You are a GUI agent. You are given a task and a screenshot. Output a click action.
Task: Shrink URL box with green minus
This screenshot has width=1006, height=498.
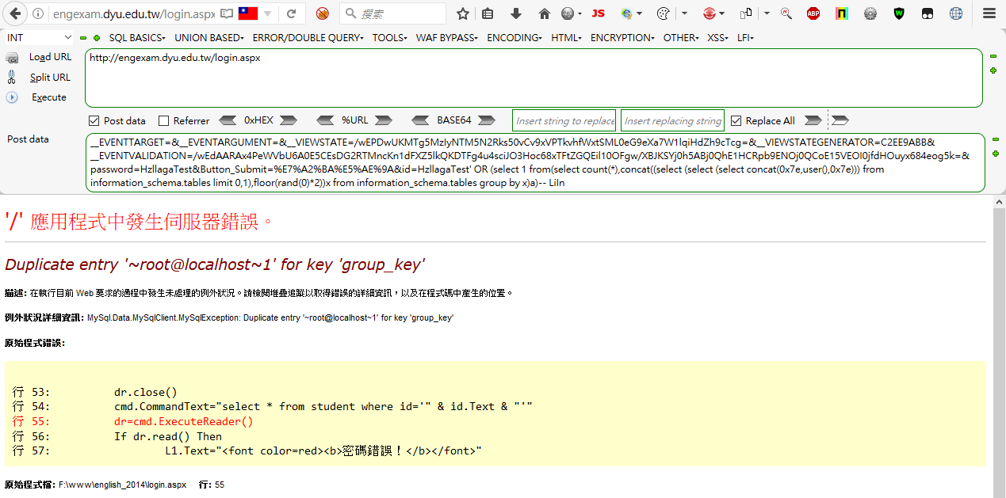(x=993, y=57)
